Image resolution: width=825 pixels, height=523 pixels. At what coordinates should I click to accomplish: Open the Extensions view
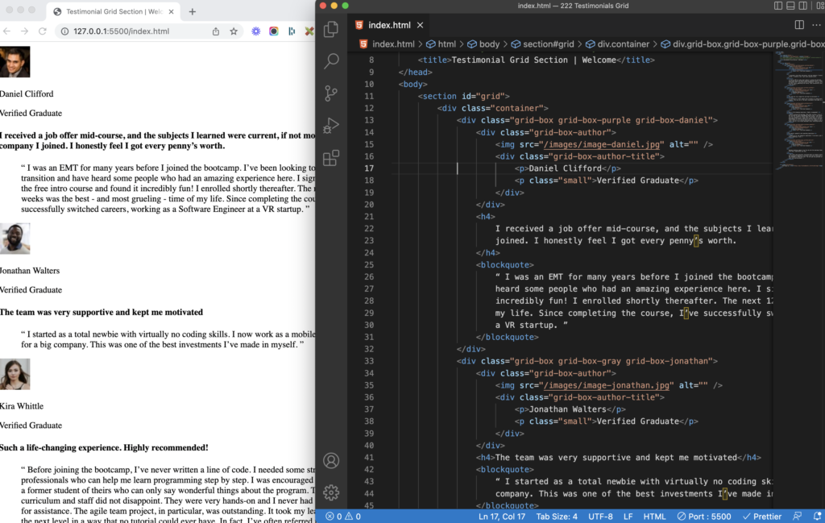[x=331, y=158]
